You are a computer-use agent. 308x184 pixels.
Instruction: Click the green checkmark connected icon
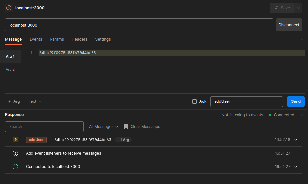15,167
